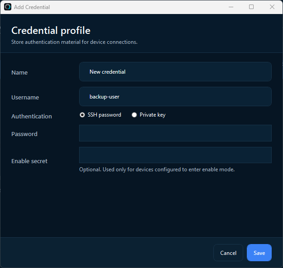This screenshot has height=268, width=283.
Task: Click the "Optional. Used only for devices" hint
Action: pyautogui.click(x=157, y=169)
